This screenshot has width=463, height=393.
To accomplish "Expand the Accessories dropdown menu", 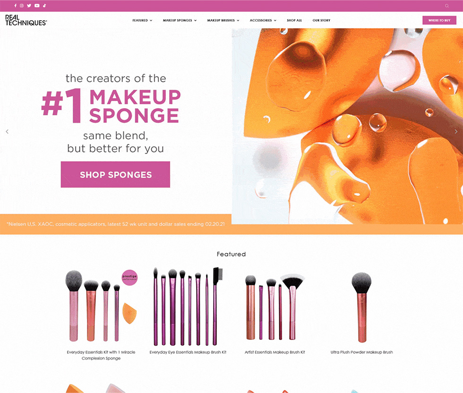I will 263,20.
